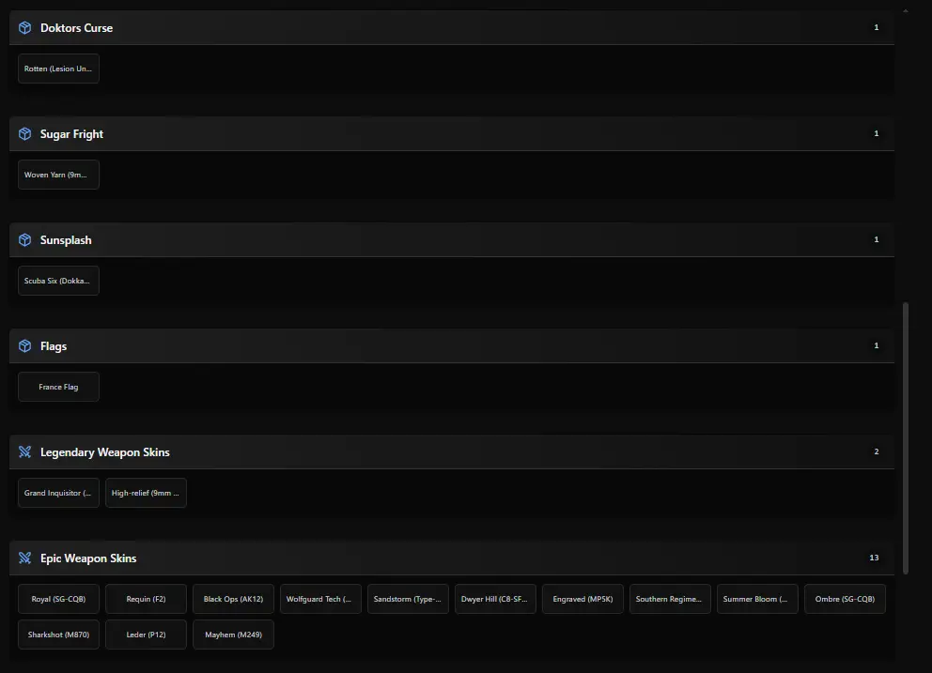The image size is (932, 673).
Task: Select the High-relief weapon skin chip
Action: (146, 493)
